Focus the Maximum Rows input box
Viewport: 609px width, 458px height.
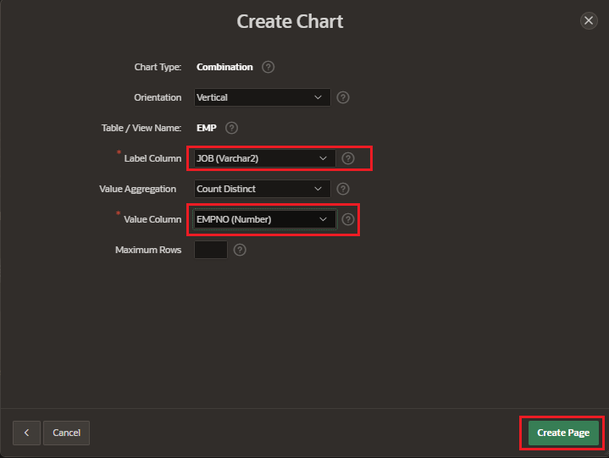click(x=210, y=250)
